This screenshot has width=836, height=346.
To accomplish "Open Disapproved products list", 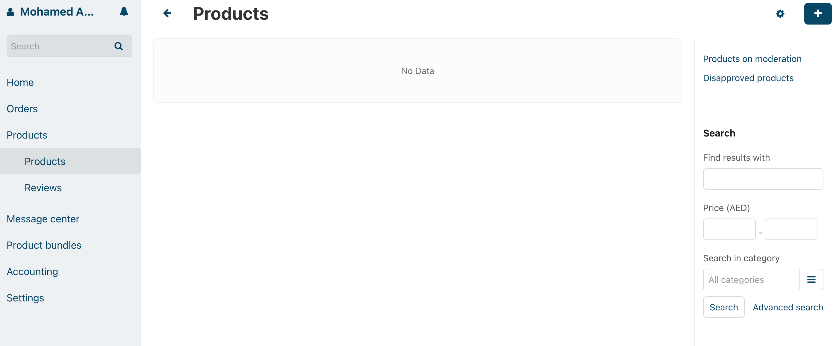I will [x=748, y=78].
